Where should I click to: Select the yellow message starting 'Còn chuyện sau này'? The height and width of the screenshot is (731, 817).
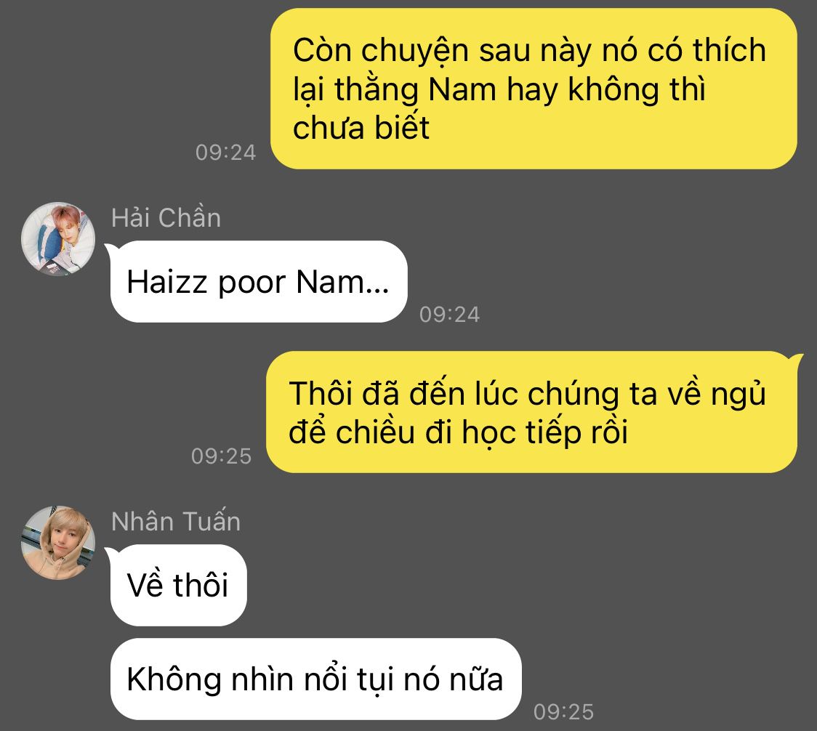[534, 89]
